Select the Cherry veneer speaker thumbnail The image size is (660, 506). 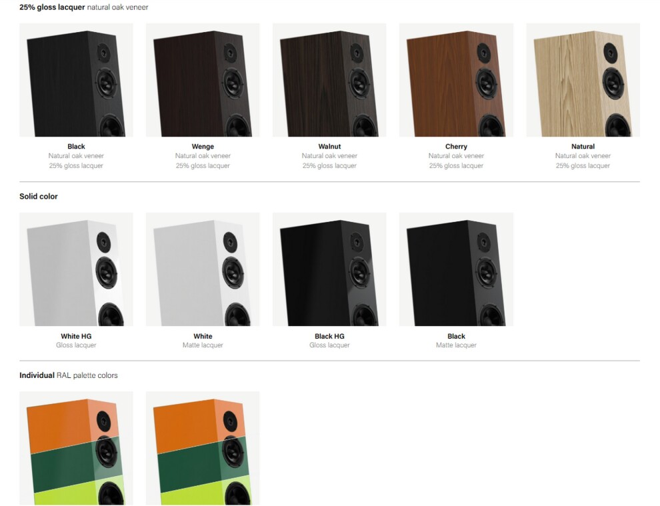point(456,80)
